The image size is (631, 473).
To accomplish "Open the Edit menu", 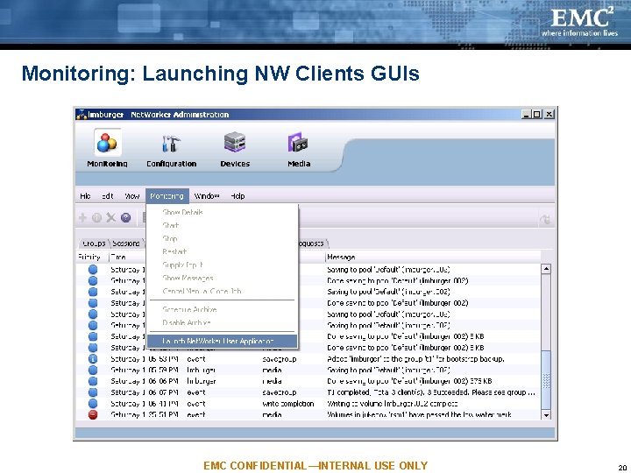I will point(108,196).
